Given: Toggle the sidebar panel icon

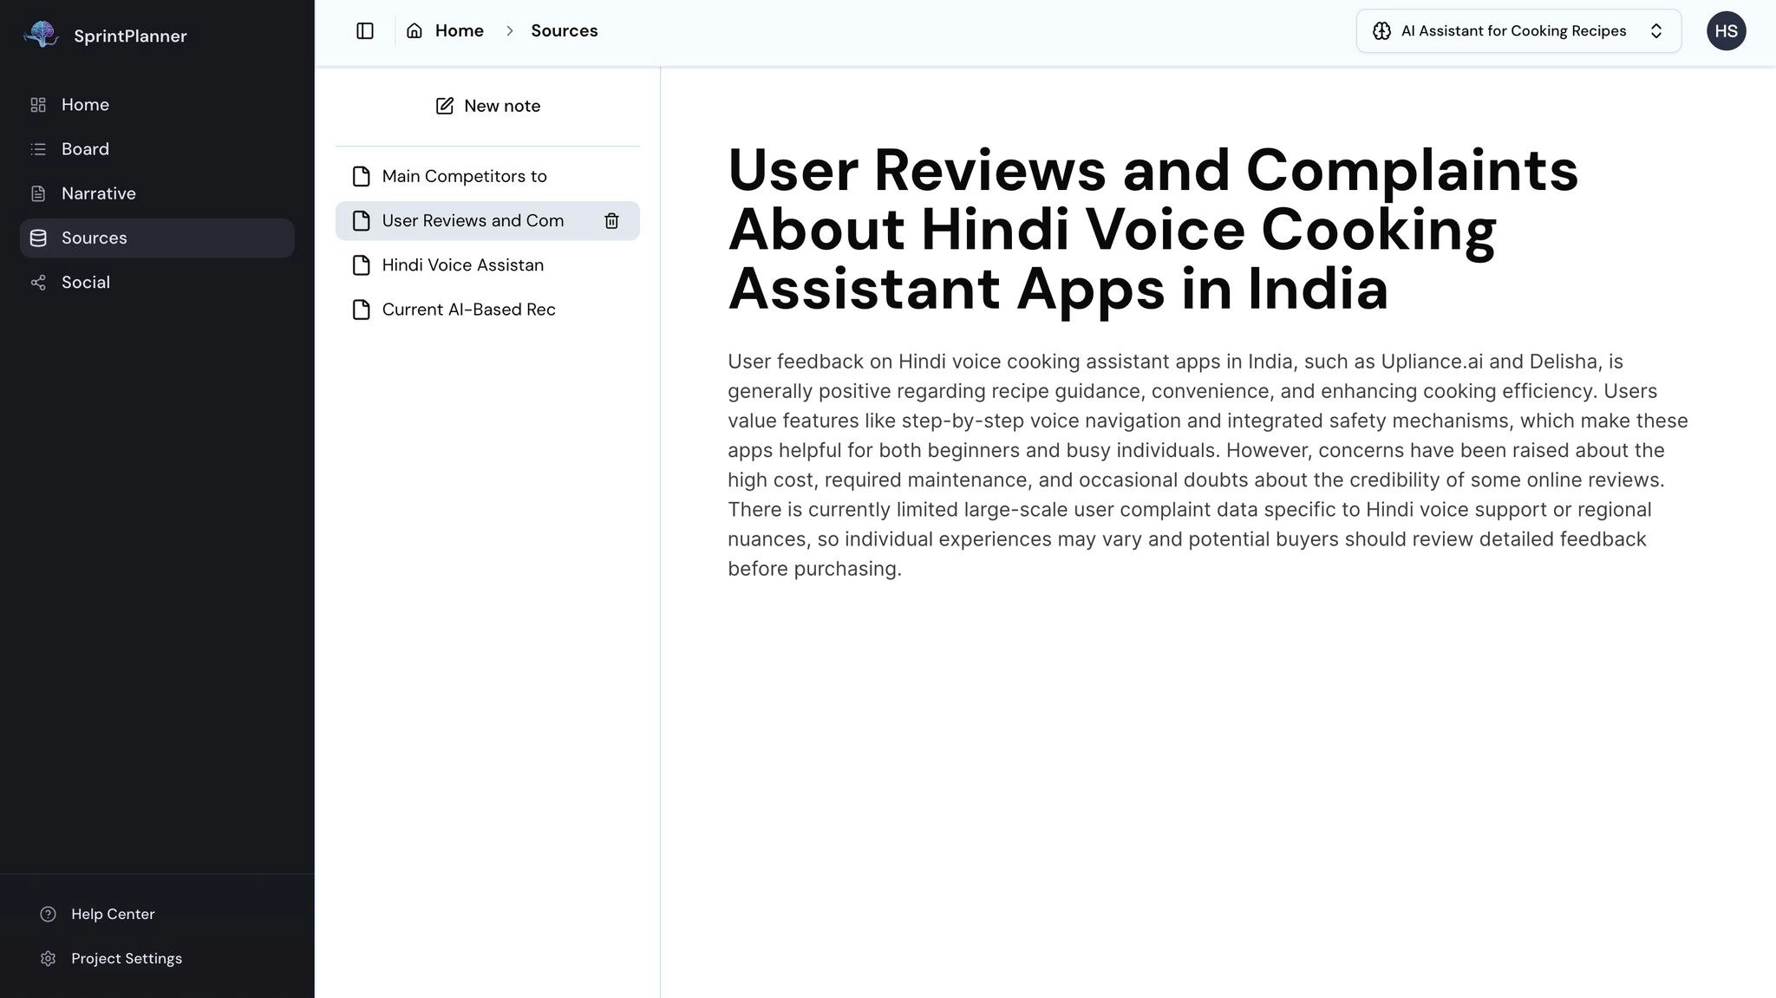Looking at the screenshot, I should click(365, 31).
